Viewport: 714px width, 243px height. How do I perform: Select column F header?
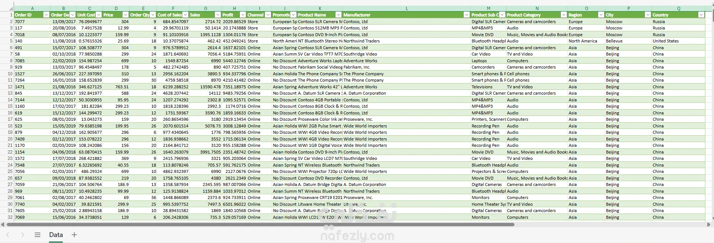pos(173,8)
